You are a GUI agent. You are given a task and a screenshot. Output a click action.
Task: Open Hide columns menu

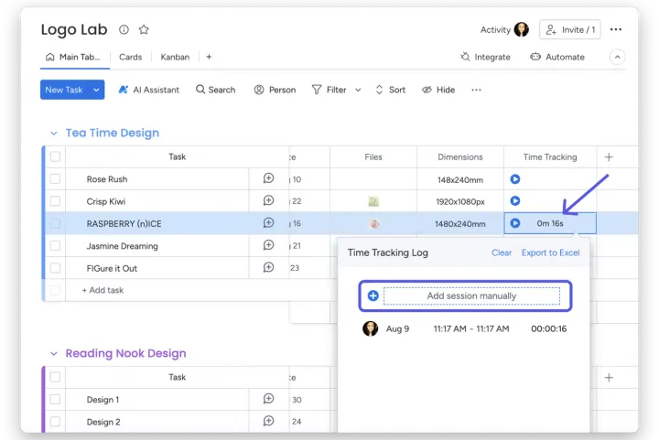(438, 90)
